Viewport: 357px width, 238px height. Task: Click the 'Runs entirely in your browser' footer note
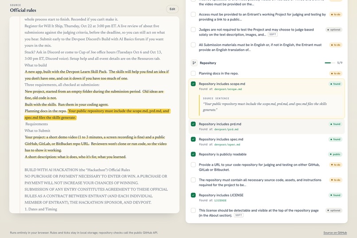point(84,233)
